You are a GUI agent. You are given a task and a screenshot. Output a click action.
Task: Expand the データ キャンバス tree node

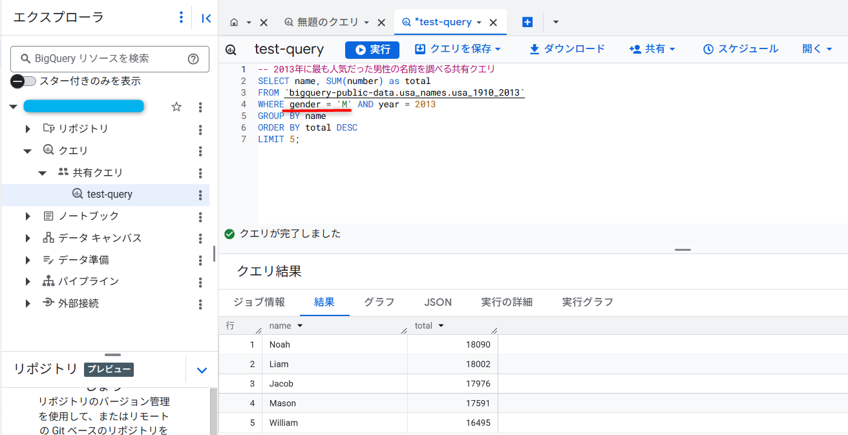click(x=28, y=239)
